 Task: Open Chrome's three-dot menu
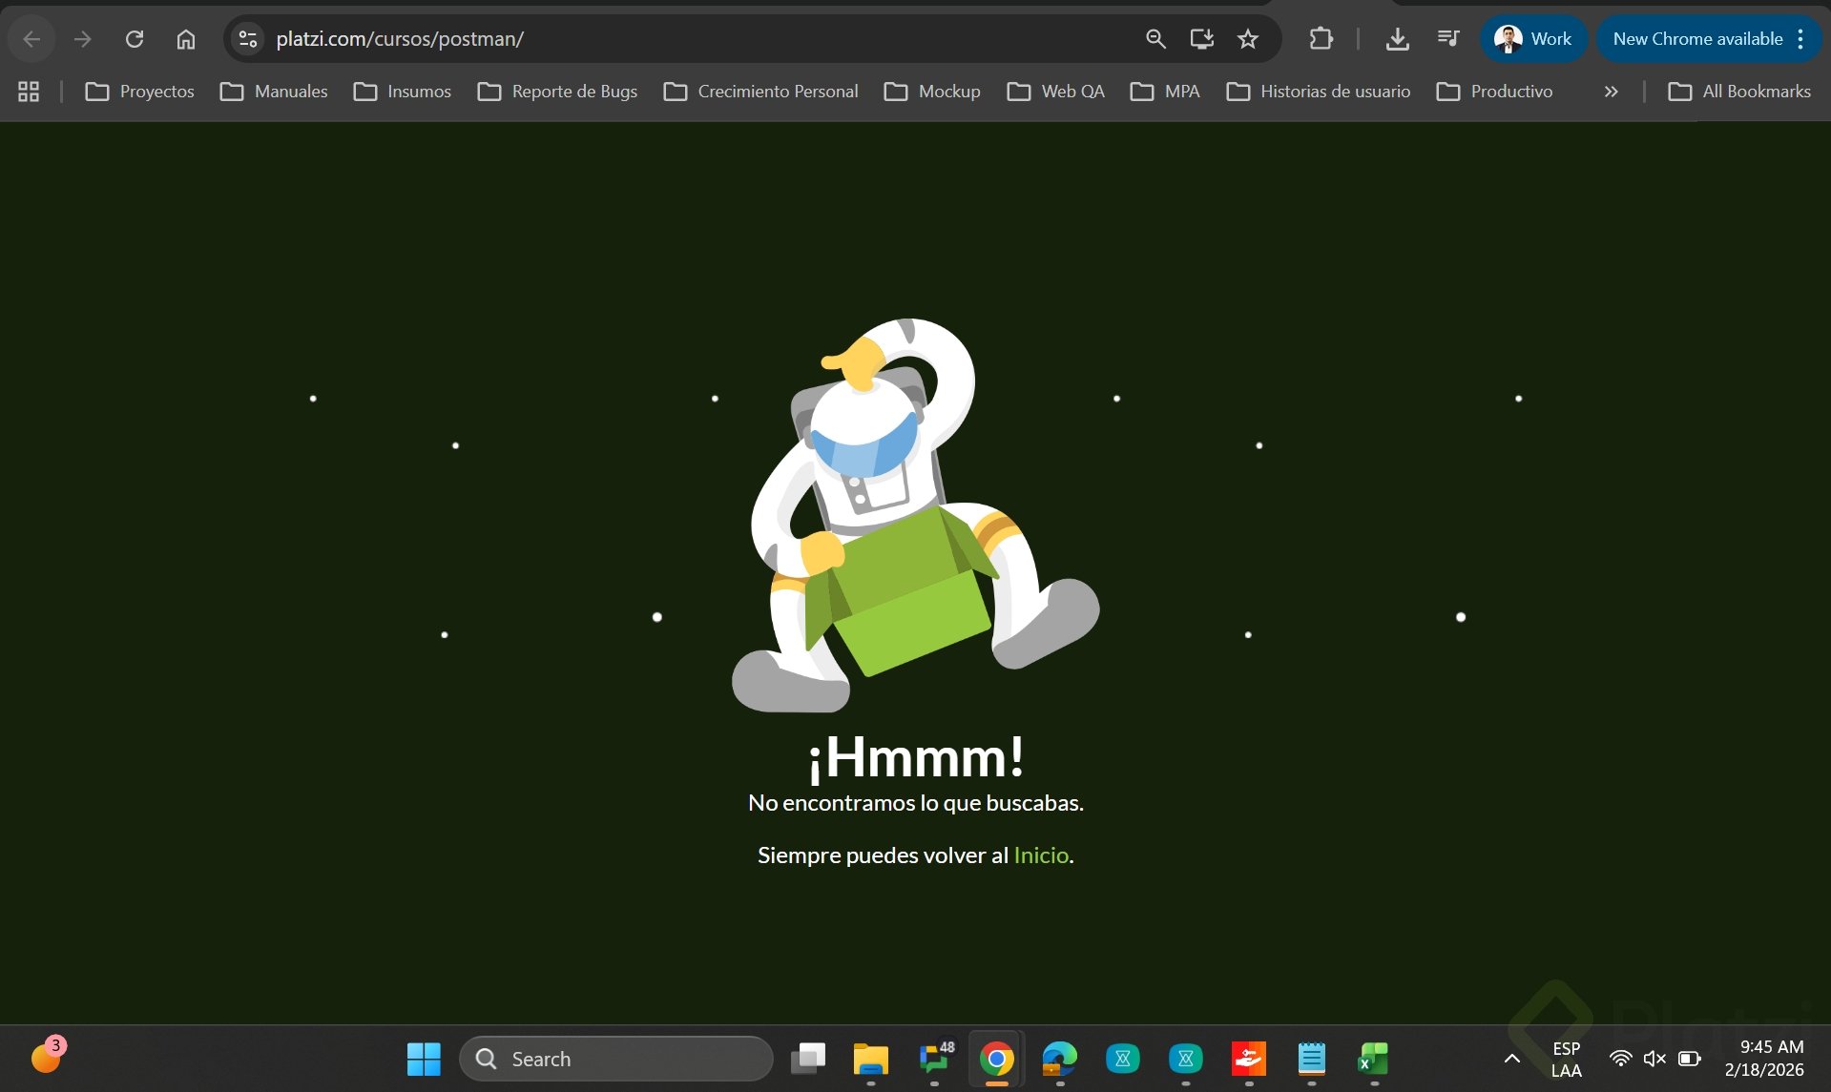pyautogui.click(x=1800, y=39)
